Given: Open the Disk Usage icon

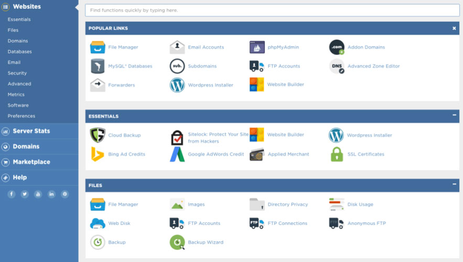Looking at the screenshot, I should tap(337, 204).
